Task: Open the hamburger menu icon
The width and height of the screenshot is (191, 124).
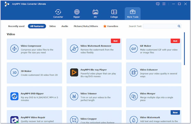Action: tap(164, 4)
